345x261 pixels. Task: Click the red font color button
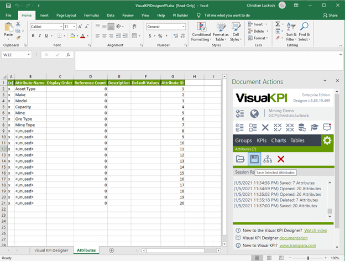tap(83, 35)
